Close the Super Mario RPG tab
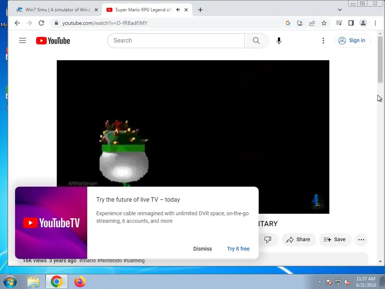Viewport: 385px width, 289px height. pos(186,10)
